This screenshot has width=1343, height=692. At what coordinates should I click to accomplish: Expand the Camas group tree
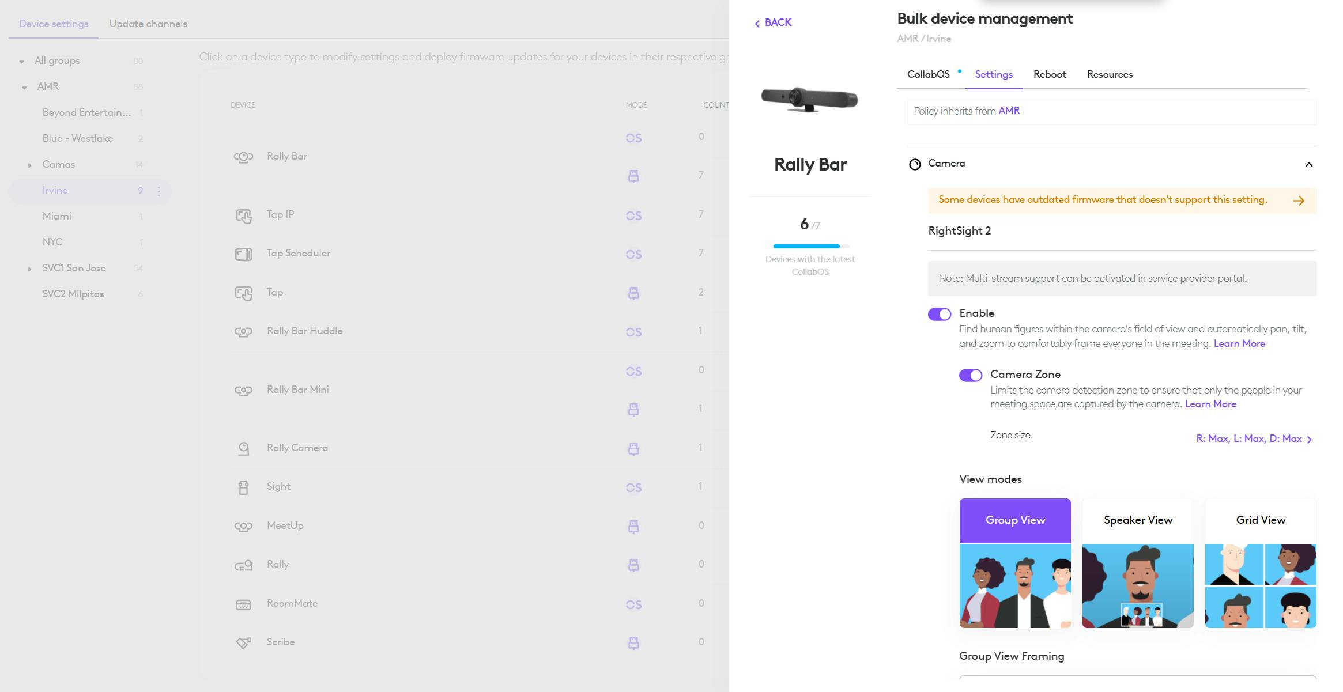30,165
